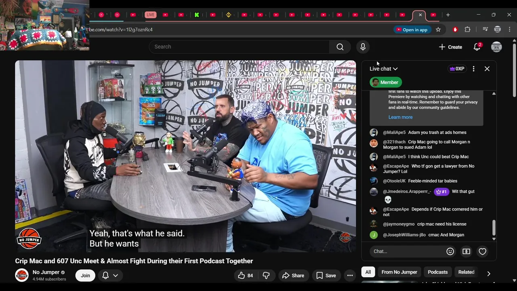Like the video with thumbs up
Image resolution: width=517 pixels, height=291 pixels.
pyautogui.click(x=245, y=276)
